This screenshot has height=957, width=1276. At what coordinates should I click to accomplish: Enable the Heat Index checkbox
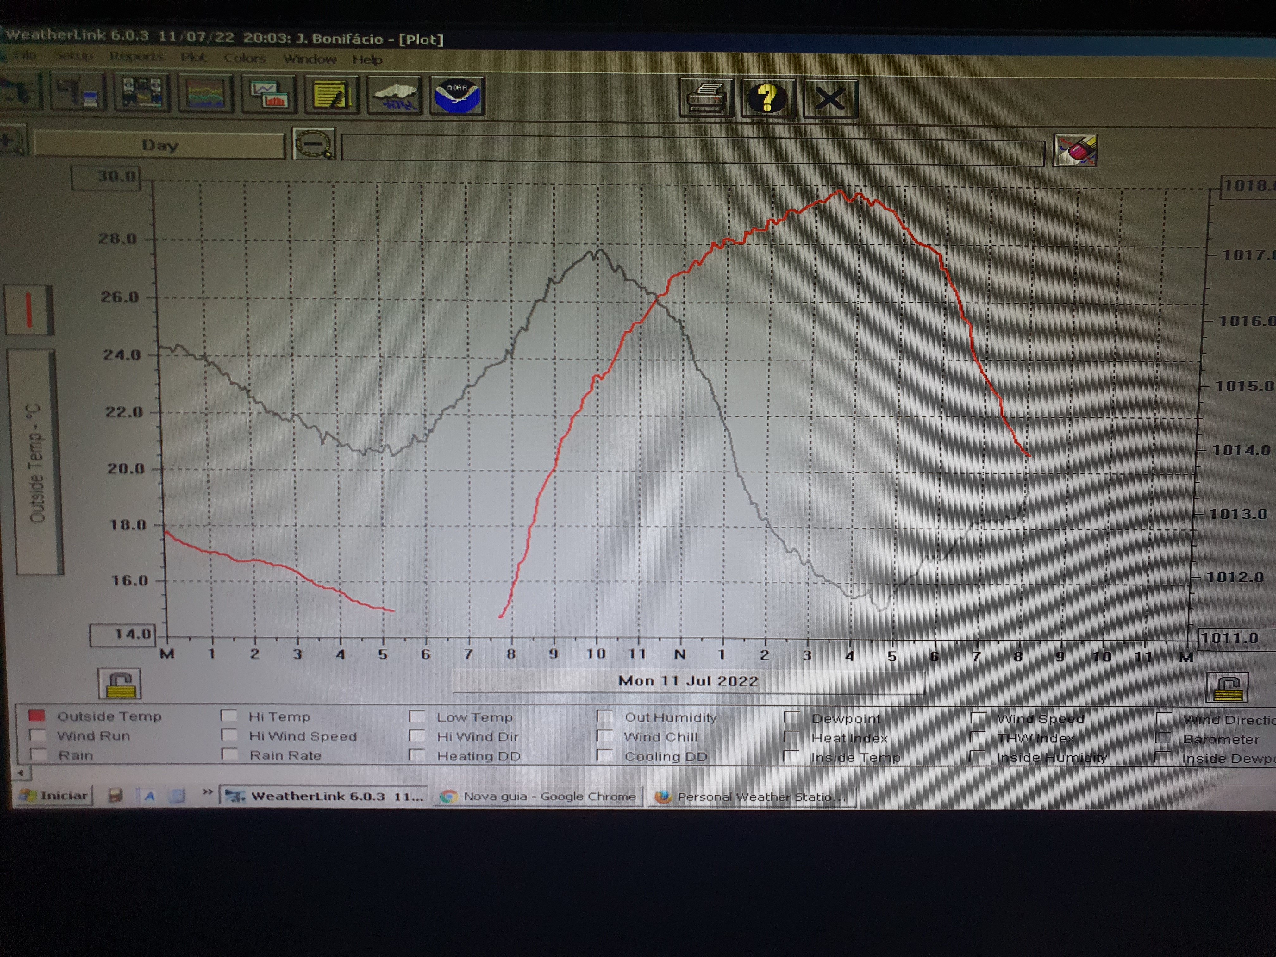(x=791, y=737)
